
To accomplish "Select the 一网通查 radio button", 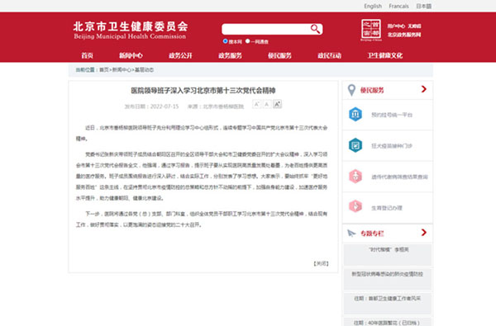I will [x=248, y=41].
